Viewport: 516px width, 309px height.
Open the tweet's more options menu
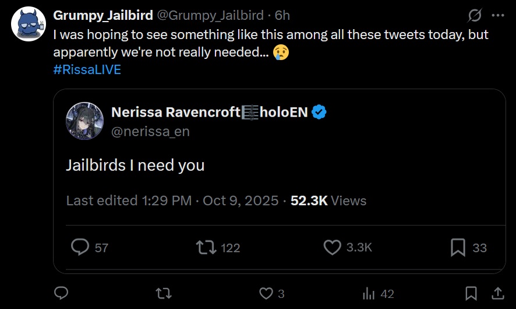pos(497,15)
